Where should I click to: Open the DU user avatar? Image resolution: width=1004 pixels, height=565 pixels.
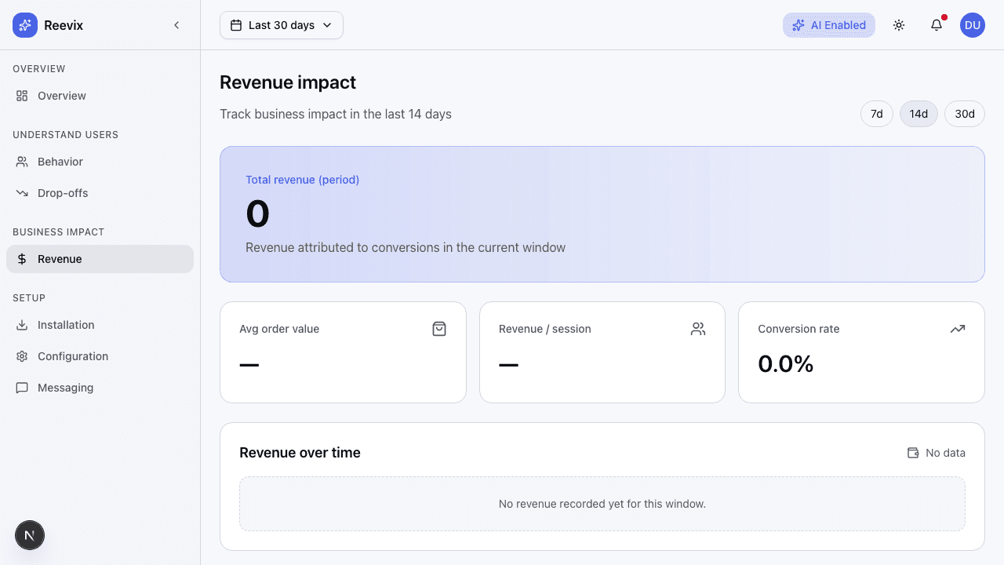click(972, 24)
